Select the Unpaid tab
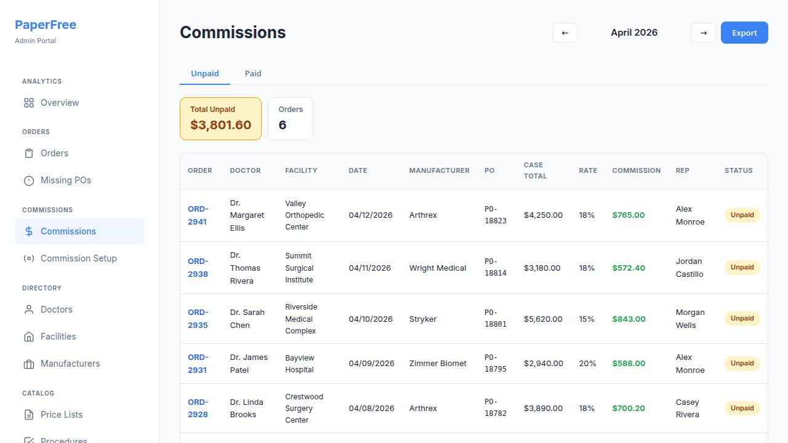Screen dimensions: 788x443 204,73
